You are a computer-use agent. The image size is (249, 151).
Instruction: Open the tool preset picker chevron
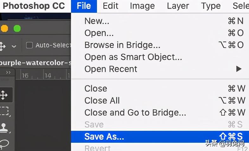tap(14, 46)
